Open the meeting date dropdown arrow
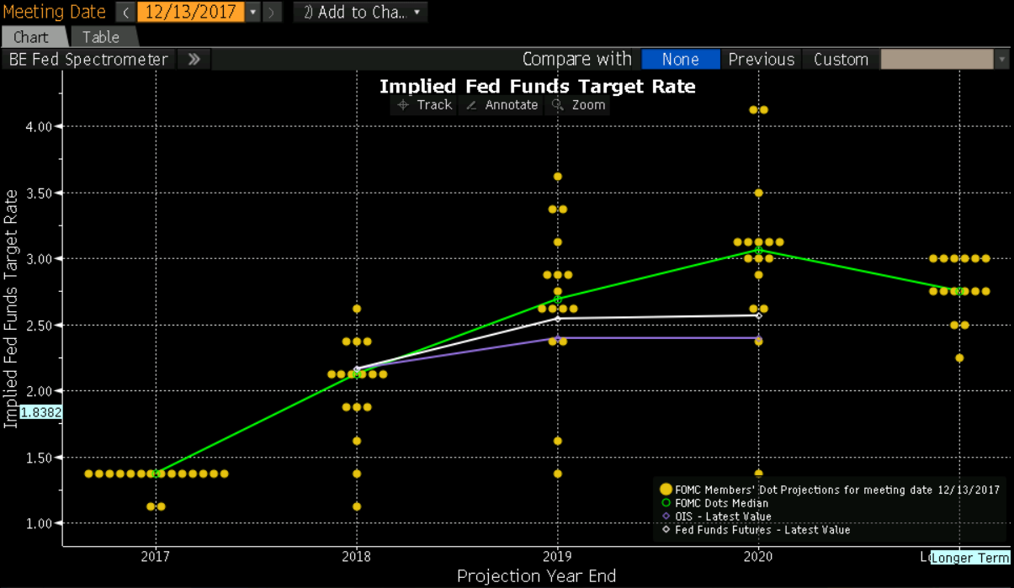 [253, 13]
